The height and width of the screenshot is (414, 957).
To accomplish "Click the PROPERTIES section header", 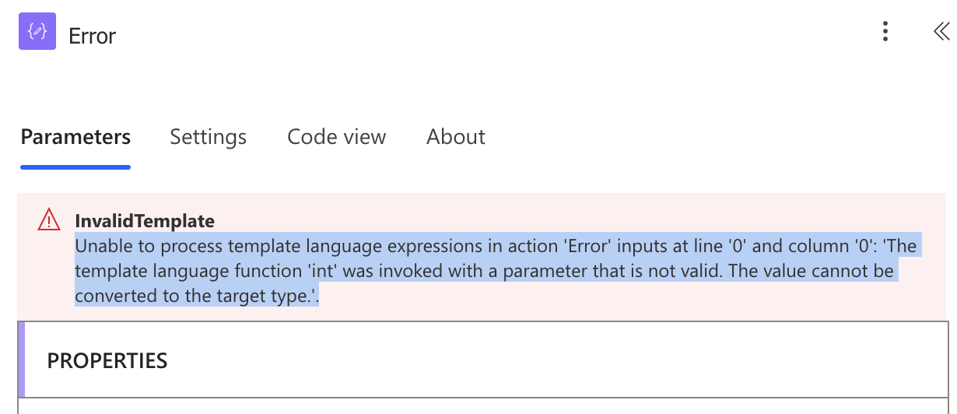I will click(x=107, y=360).
